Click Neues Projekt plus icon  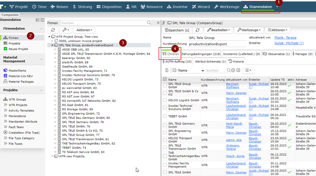5,49
